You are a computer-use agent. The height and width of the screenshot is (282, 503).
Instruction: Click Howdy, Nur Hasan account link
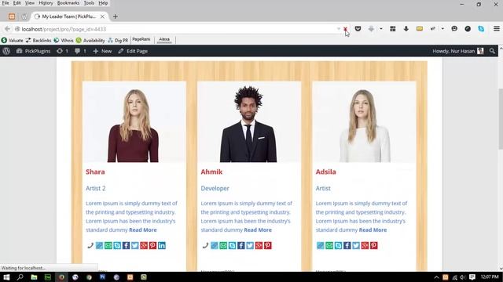457,51
